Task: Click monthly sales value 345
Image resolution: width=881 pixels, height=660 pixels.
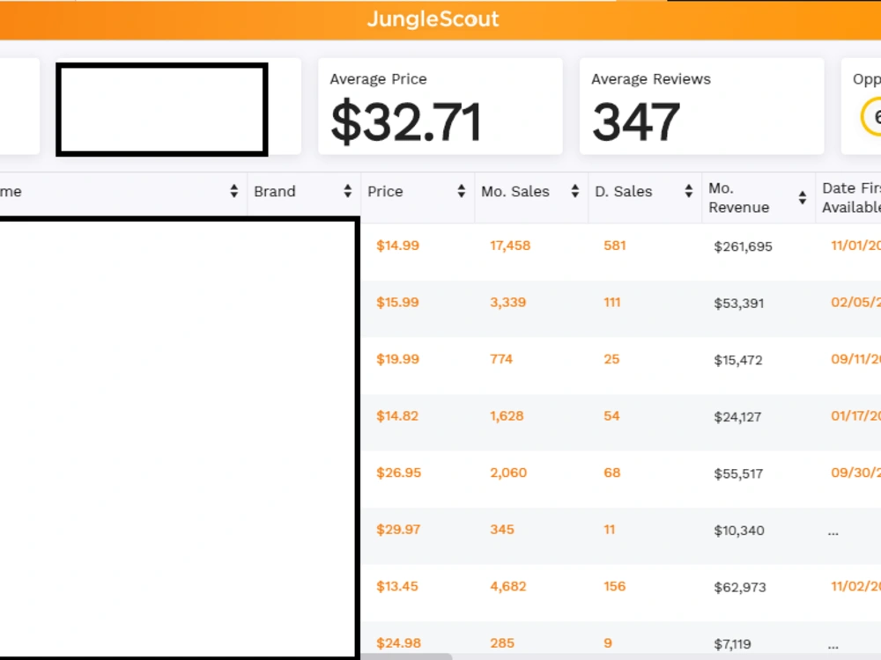Action: pos(502,529)
